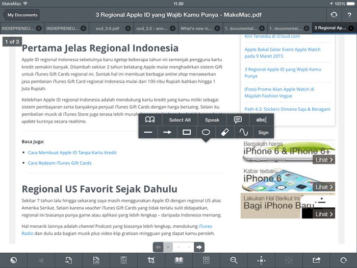Open the share export icon
This screenshot has height=268, width=357.
pyautogui.click(x=317, y=260)
